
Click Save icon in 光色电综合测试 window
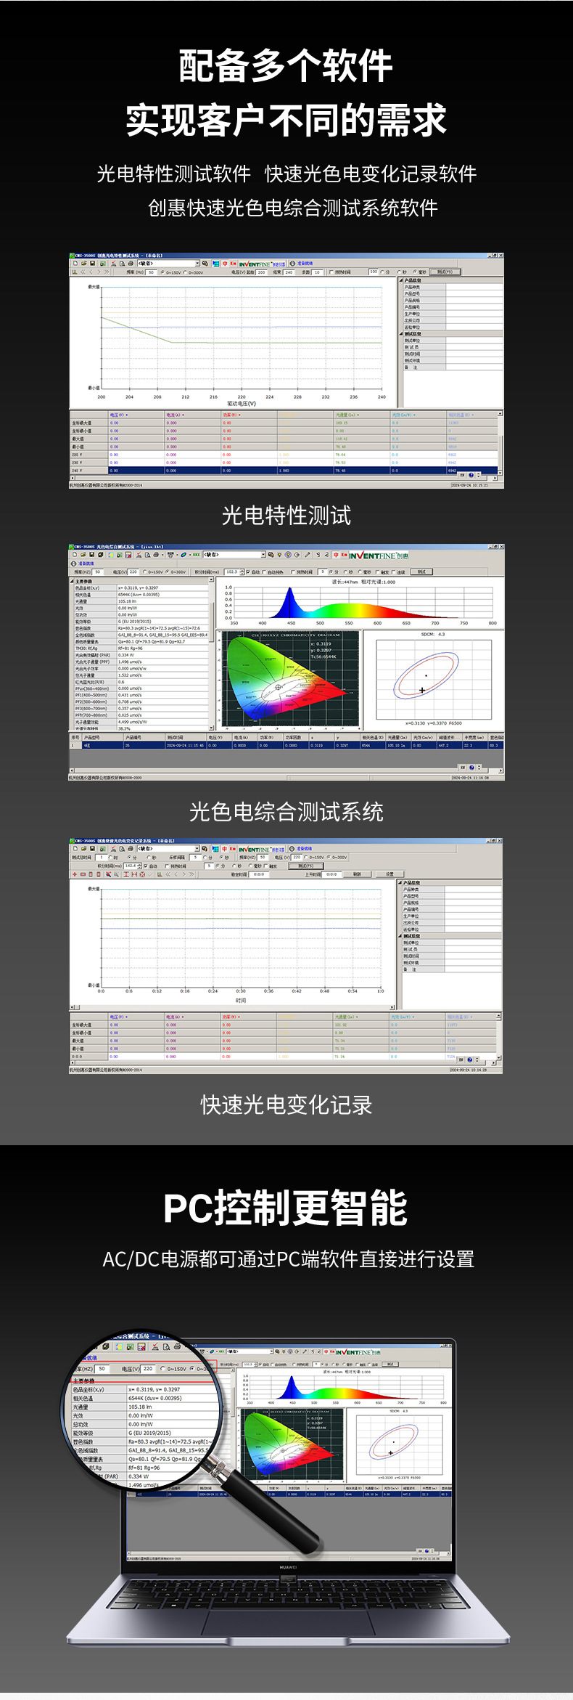92,554
